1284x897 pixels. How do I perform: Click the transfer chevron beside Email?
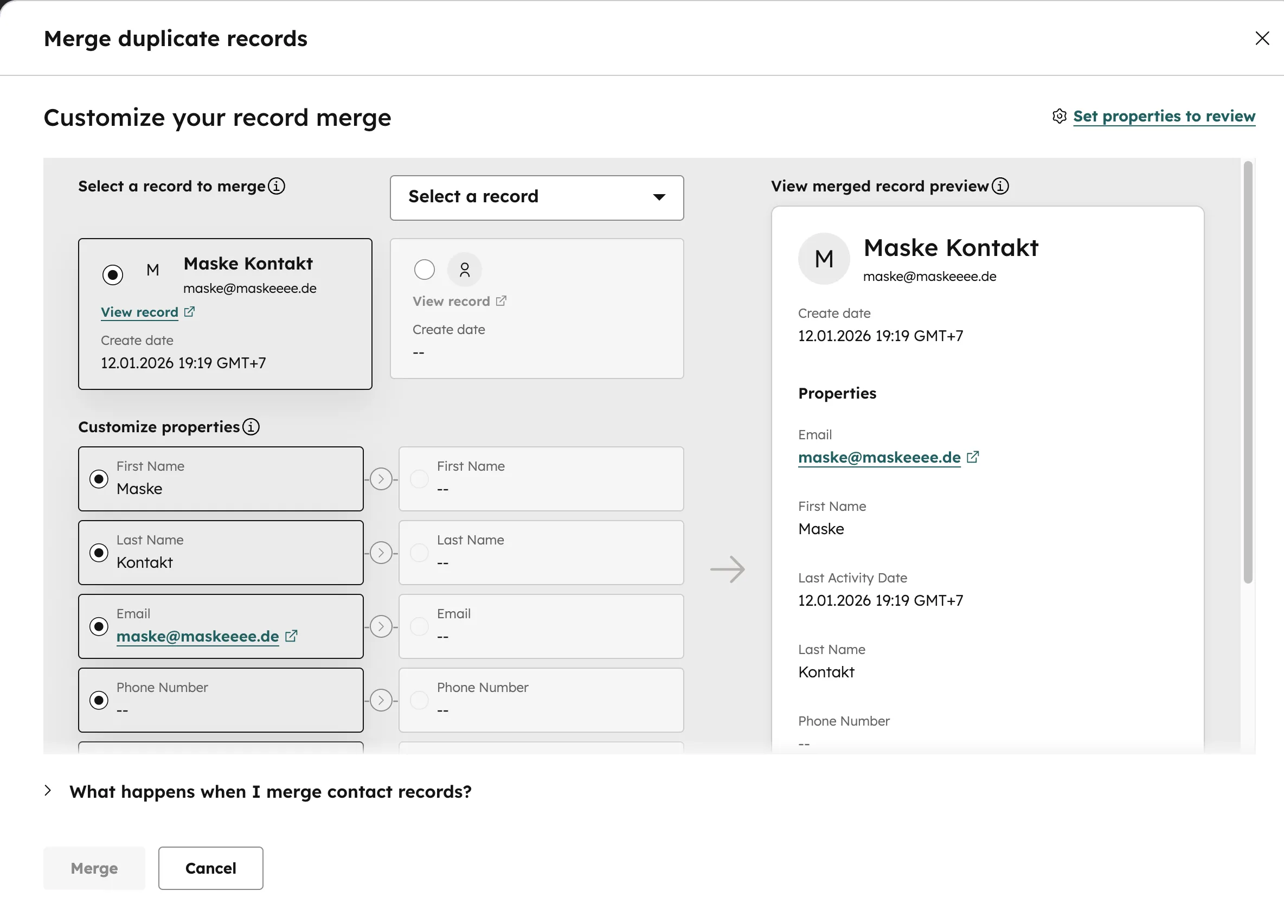click(381, 626)
